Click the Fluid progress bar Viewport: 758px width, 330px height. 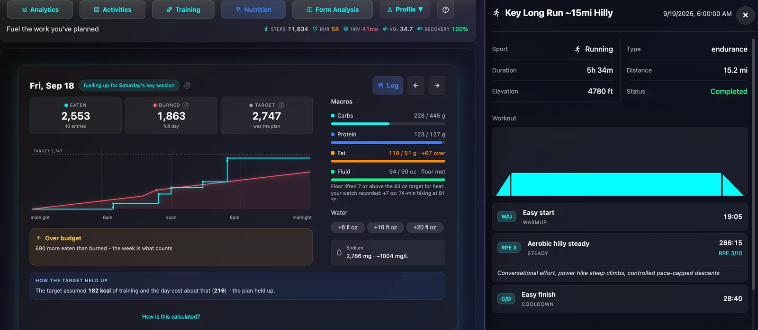pos(388,180)
